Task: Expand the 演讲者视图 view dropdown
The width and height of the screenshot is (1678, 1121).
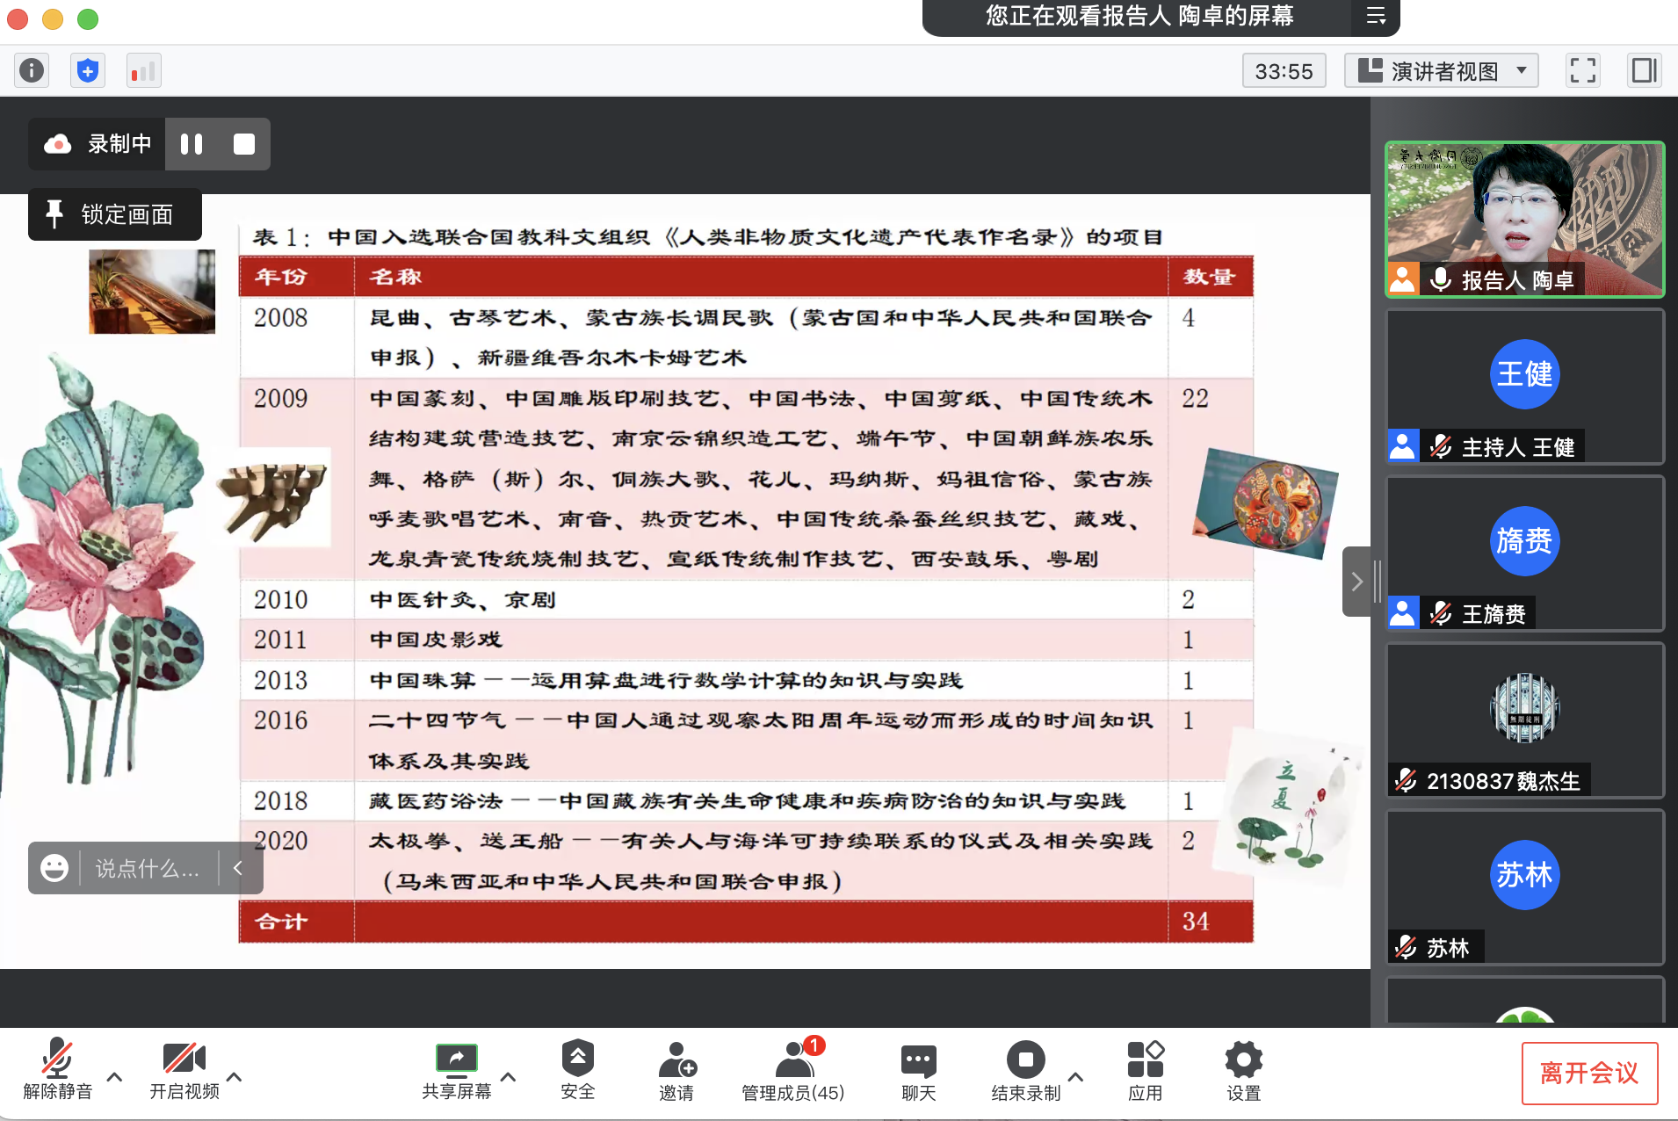Action: (1441, 70)
